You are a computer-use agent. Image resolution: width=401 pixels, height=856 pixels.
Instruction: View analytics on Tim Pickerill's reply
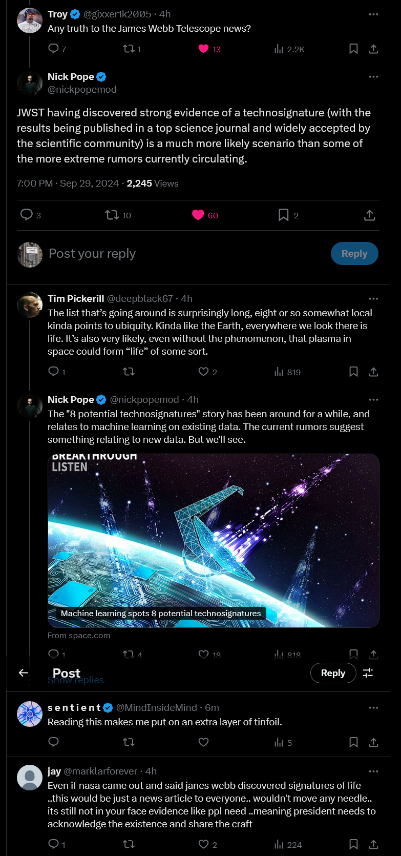pos(279,372)
